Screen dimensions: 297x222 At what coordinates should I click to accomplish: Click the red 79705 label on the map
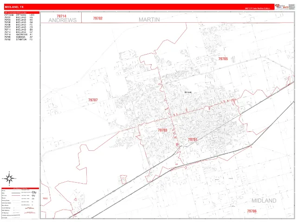pyautogui.click(x=223, y=59)
